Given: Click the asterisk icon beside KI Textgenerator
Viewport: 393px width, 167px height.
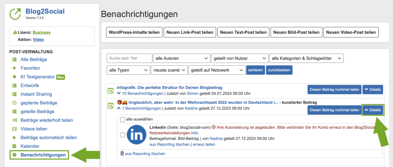Looking at the screenshot, I should click(x=15, y=77).
